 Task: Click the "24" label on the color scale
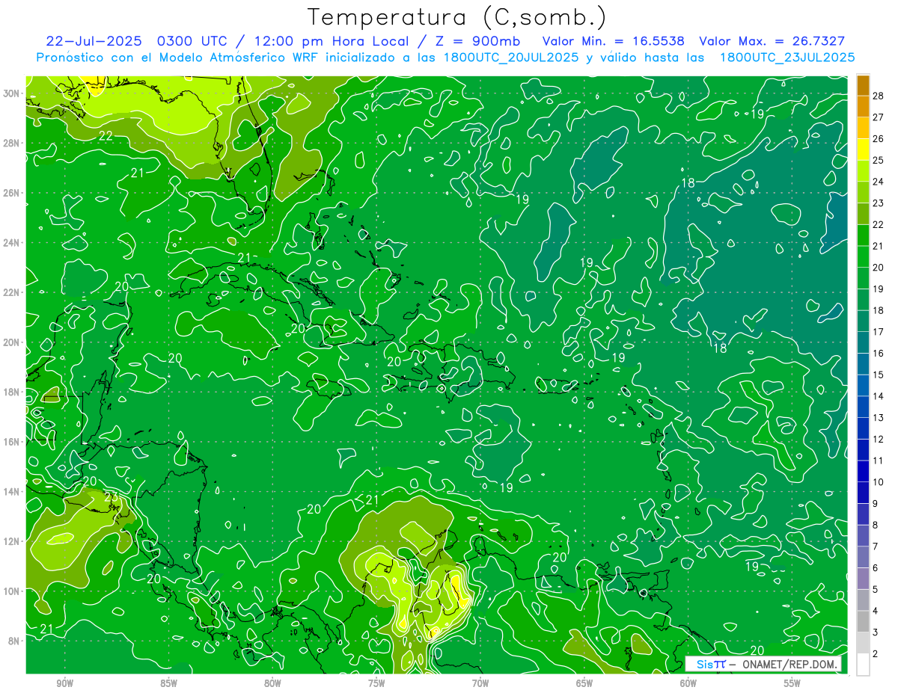coord(879,182)
